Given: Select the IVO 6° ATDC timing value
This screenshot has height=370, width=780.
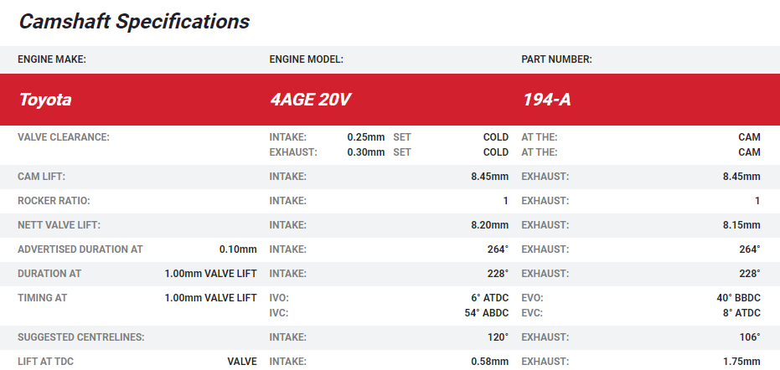Looking at the screenshot, I should pyautogui.click(x=489, y=298).
